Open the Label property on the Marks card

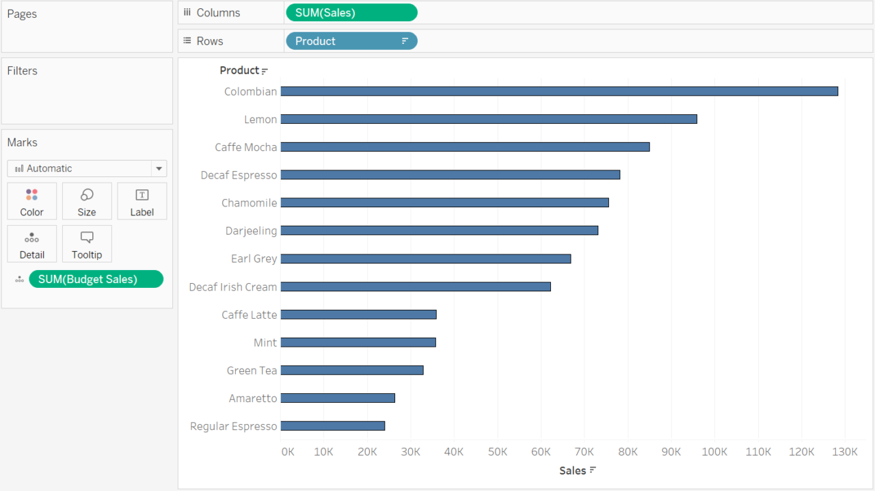click(x=142, y=200)
